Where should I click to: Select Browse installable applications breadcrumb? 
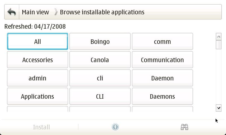[102, 12]
